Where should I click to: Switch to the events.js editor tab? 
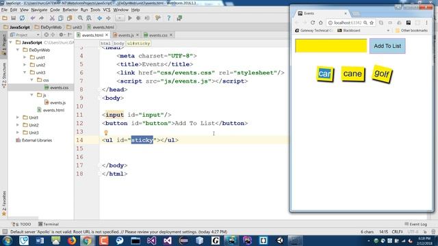(126, 35)
